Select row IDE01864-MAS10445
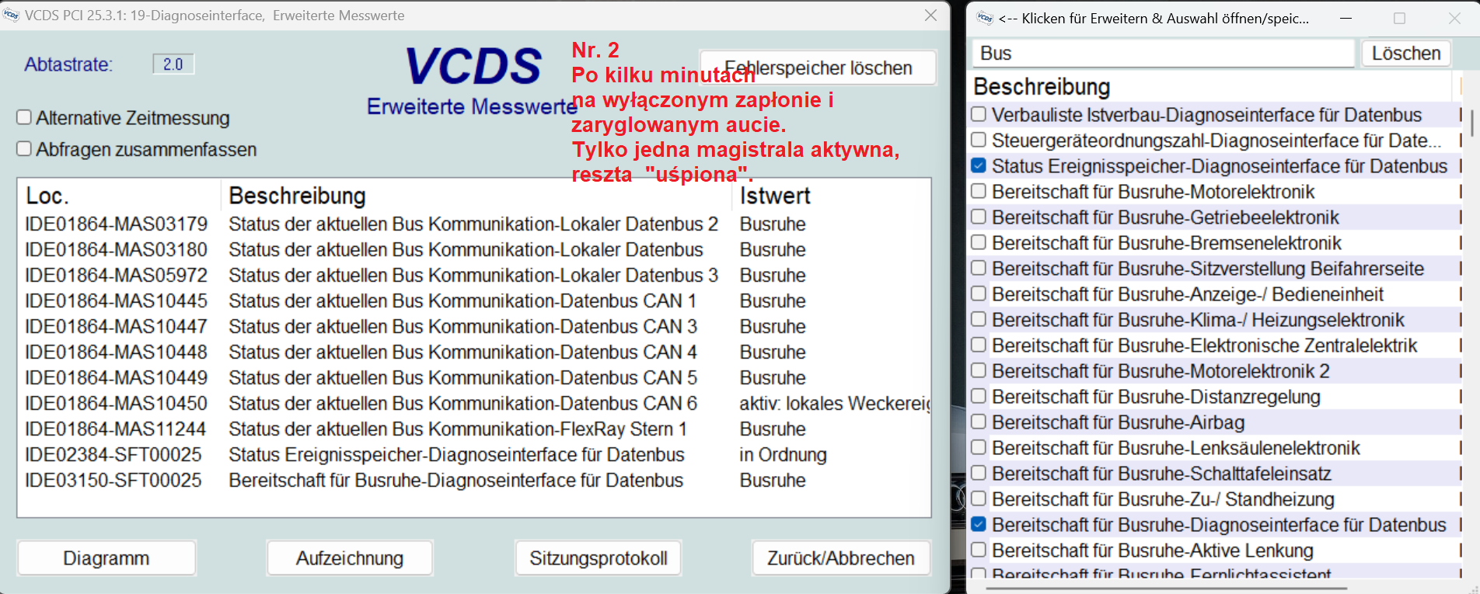 tap(473, 300)
